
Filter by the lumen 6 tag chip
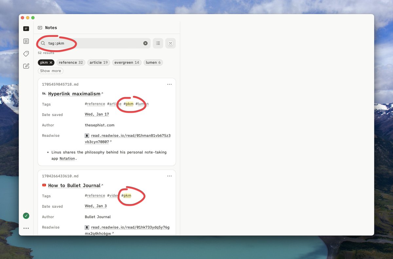click(x=153, y=62)
